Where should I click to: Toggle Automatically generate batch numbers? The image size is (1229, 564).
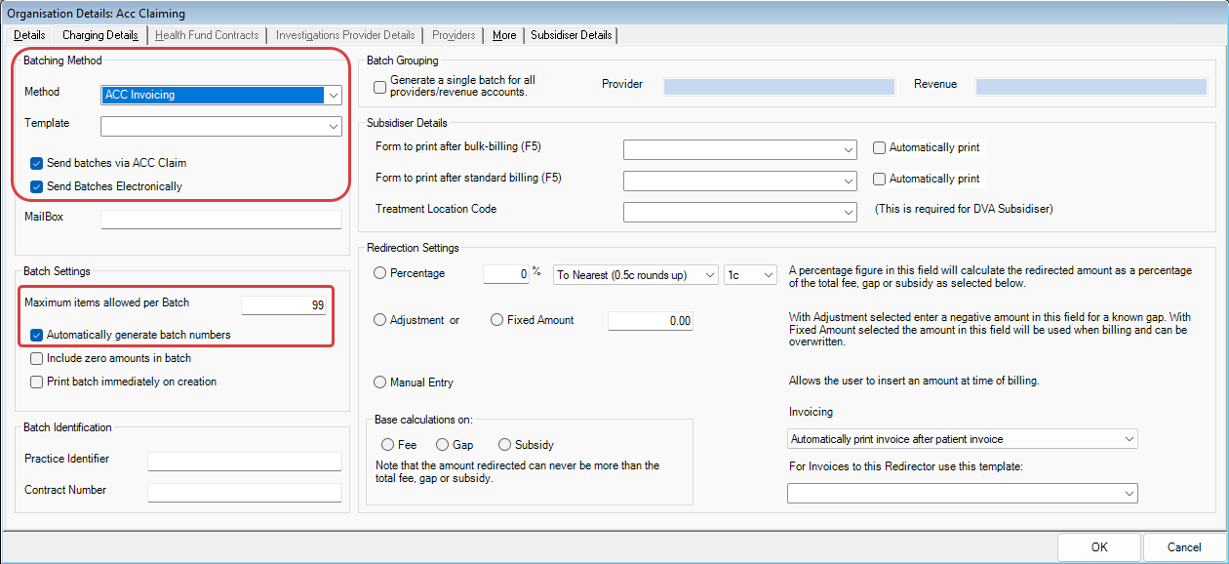click(37, 335)
